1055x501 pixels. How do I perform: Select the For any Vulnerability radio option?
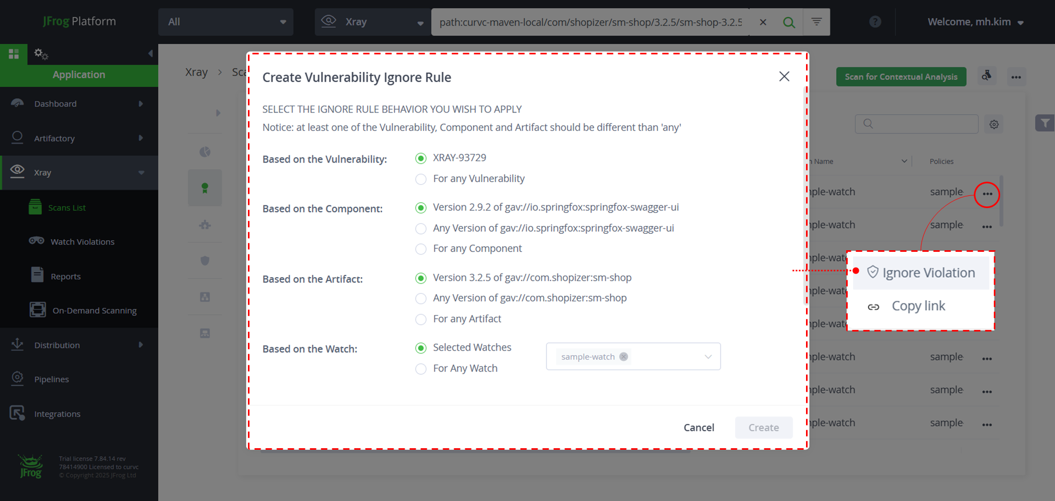coord(421,179)
